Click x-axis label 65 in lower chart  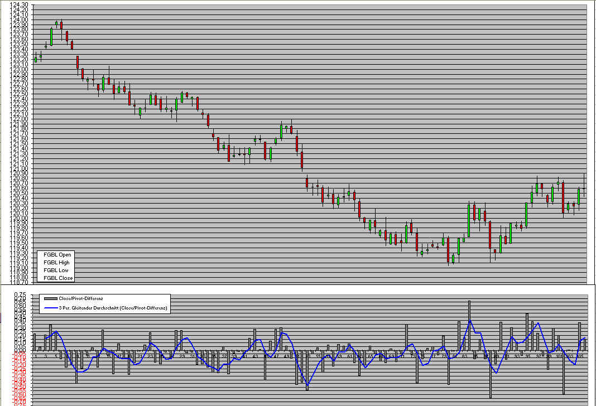coord(371,356)
